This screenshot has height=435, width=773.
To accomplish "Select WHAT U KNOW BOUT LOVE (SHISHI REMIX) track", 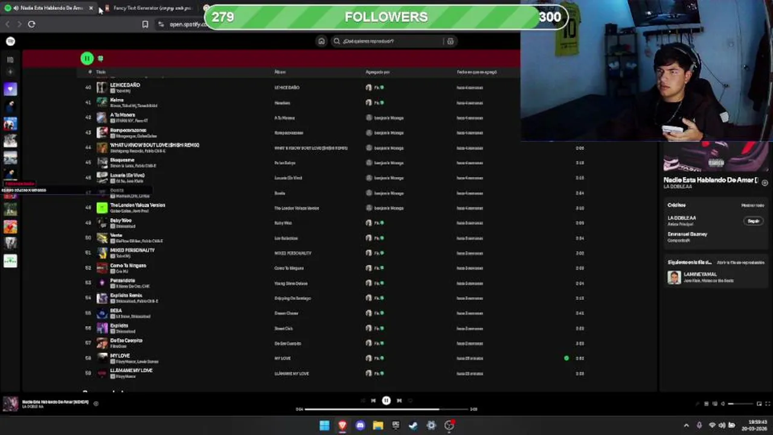I will coord(155,145).
